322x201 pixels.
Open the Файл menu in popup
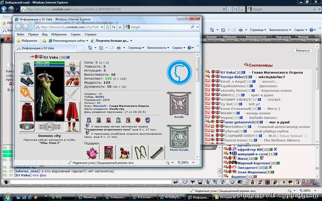click(x=20, y=34)
